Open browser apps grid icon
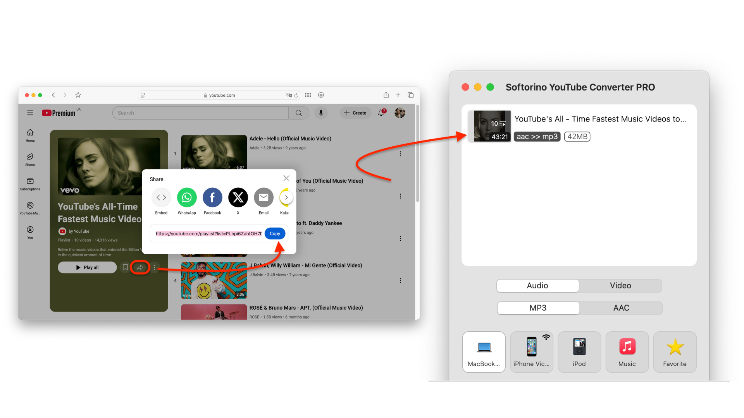 (308, 95)
